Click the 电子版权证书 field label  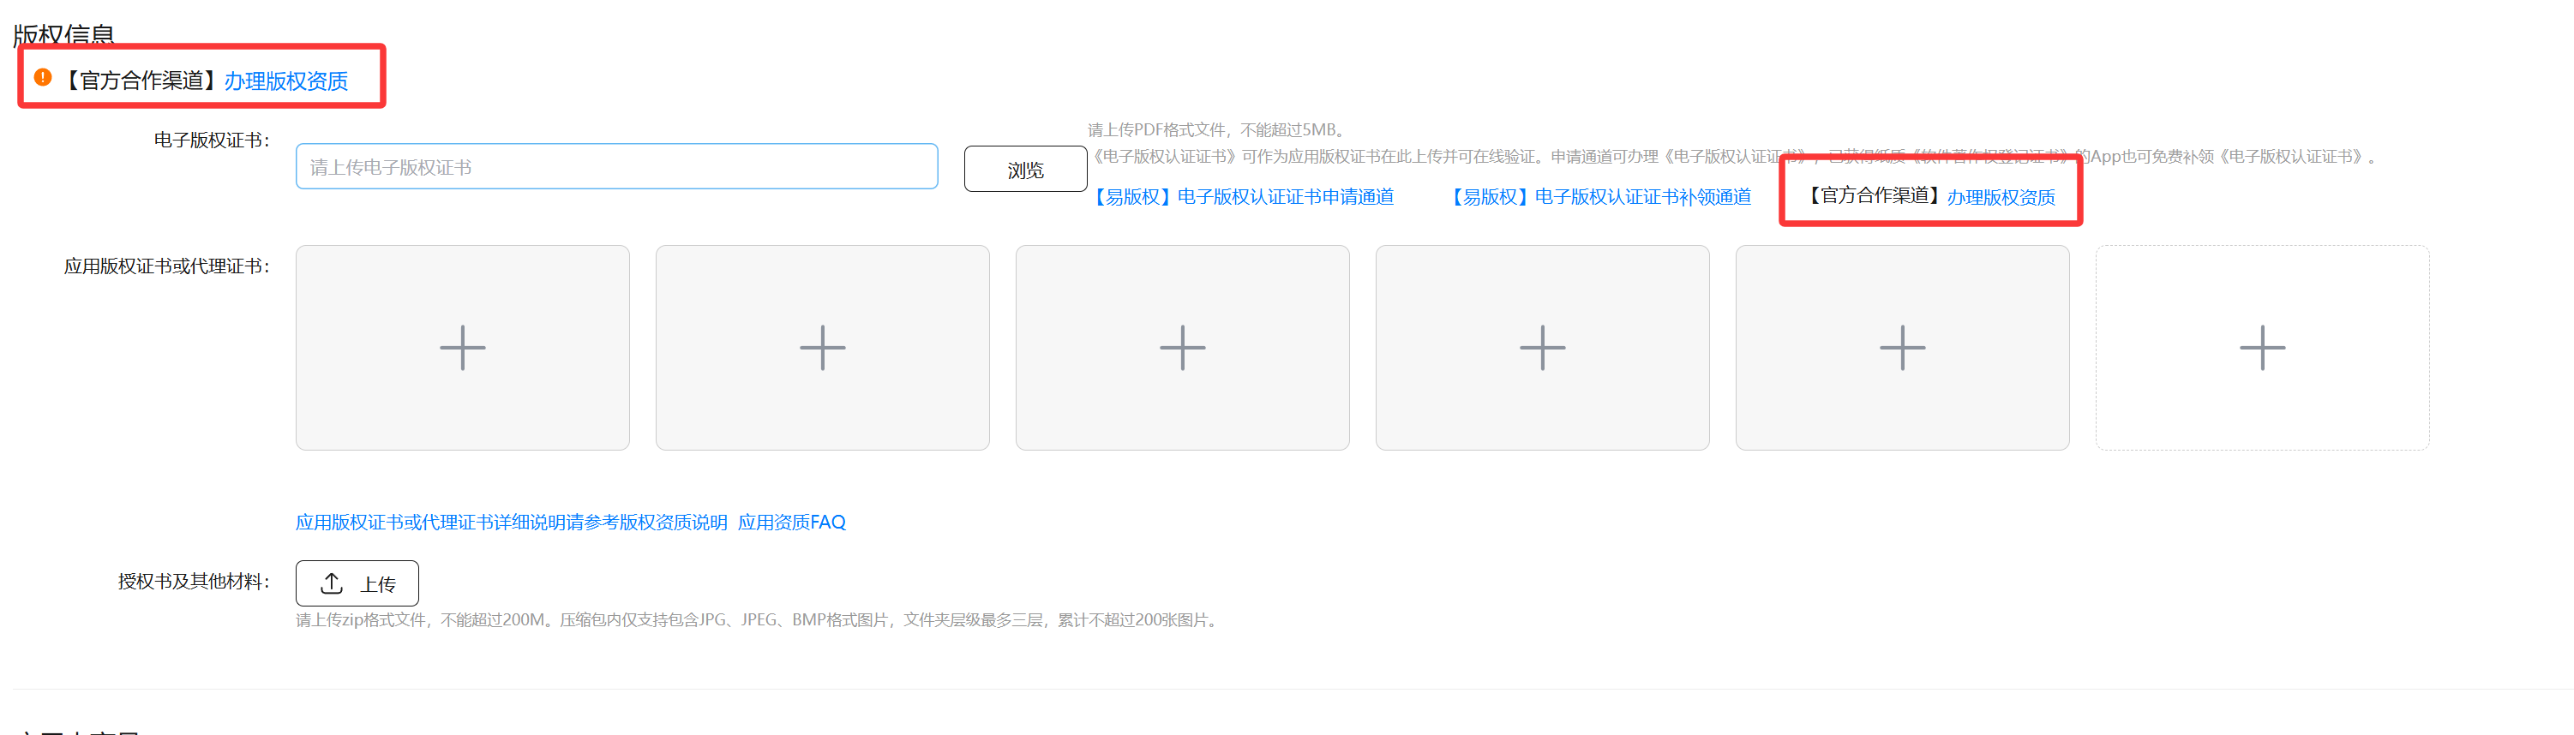211,140
